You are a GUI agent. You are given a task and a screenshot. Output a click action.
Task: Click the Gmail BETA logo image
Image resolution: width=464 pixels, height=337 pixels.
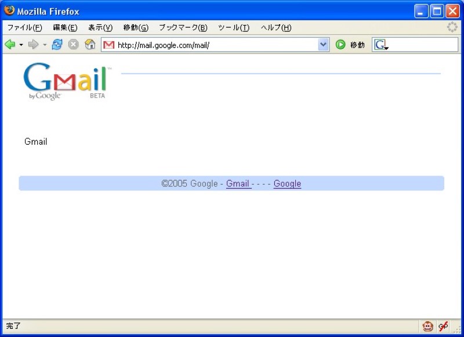tap(67, 81)
